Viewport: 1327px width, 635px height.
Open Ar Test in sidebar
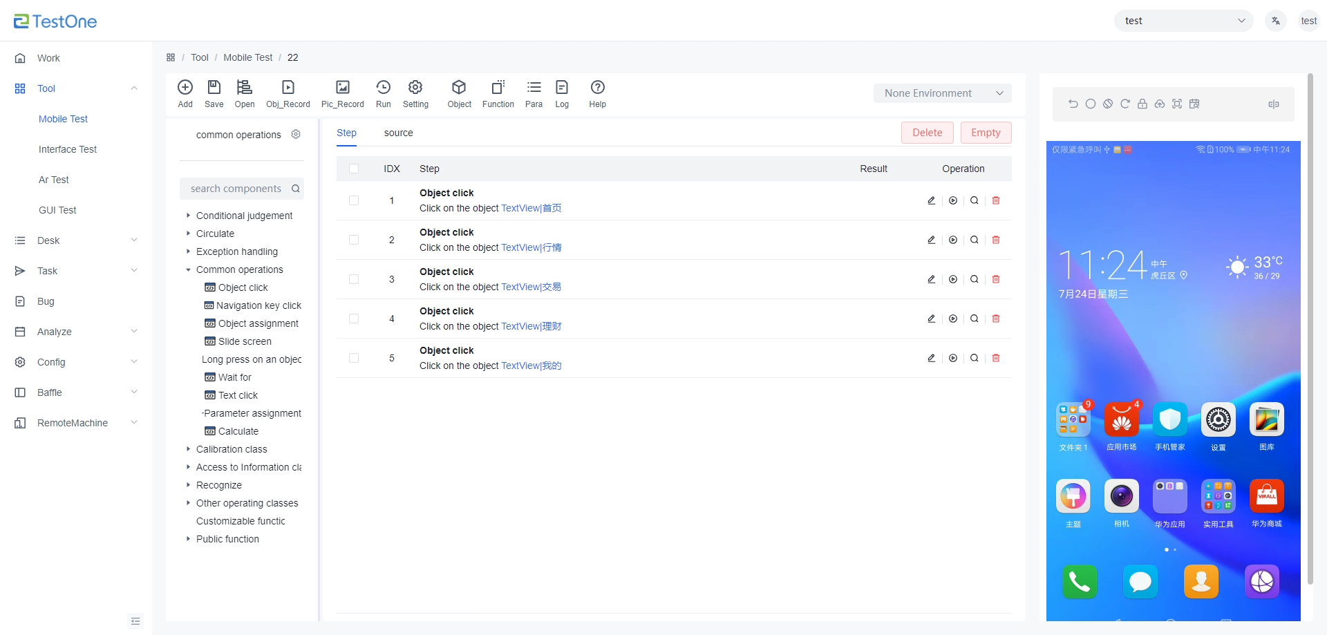point(54,180)
